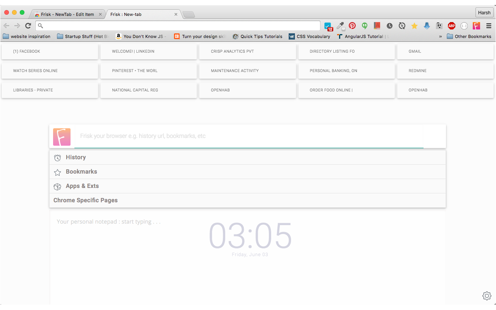Viewport: 496px width, 310px height.
Task: Open You Don't Know JS bookmark
Action: tap(141, 36)
